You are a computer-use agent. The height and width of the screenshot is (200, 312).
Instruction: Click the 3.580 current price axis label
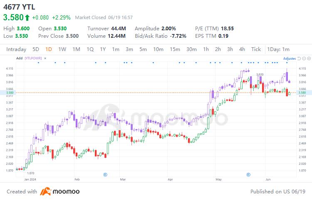pyautogui.click(x=302, y=93)
